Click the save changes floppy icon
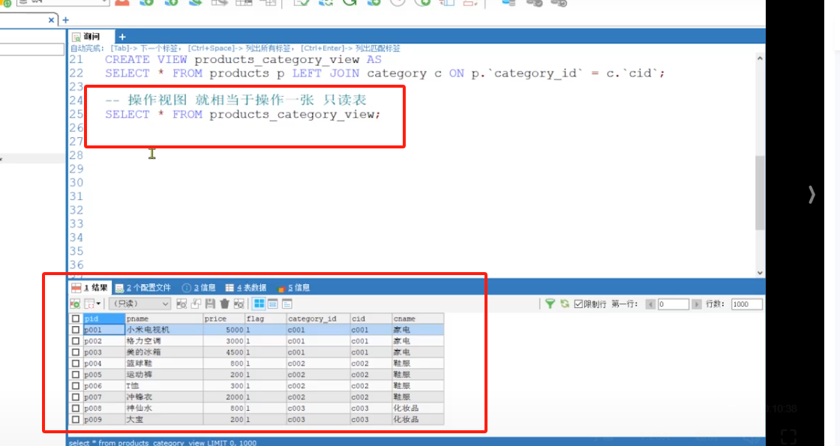The height and width of the screenshot is (446, 840). 211,303
